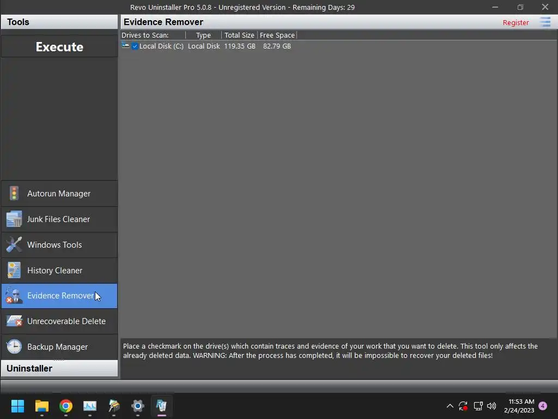This screenshot has width=558, height=419.
Task: Open the Unrecoverable Delete icon
Action: 14,321
